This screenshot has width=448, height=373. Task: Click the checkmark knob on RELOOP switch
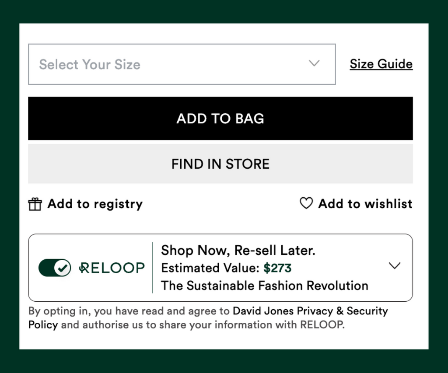click(x=62, y=268)
